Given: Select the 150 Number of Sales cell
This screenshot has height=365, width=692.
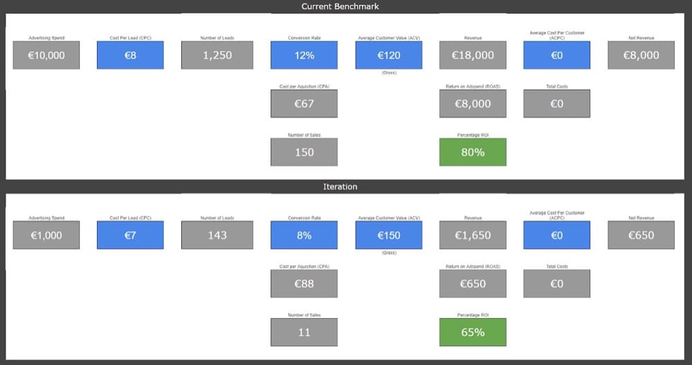Looking at the screenshot, I should [x=304, y=152].
